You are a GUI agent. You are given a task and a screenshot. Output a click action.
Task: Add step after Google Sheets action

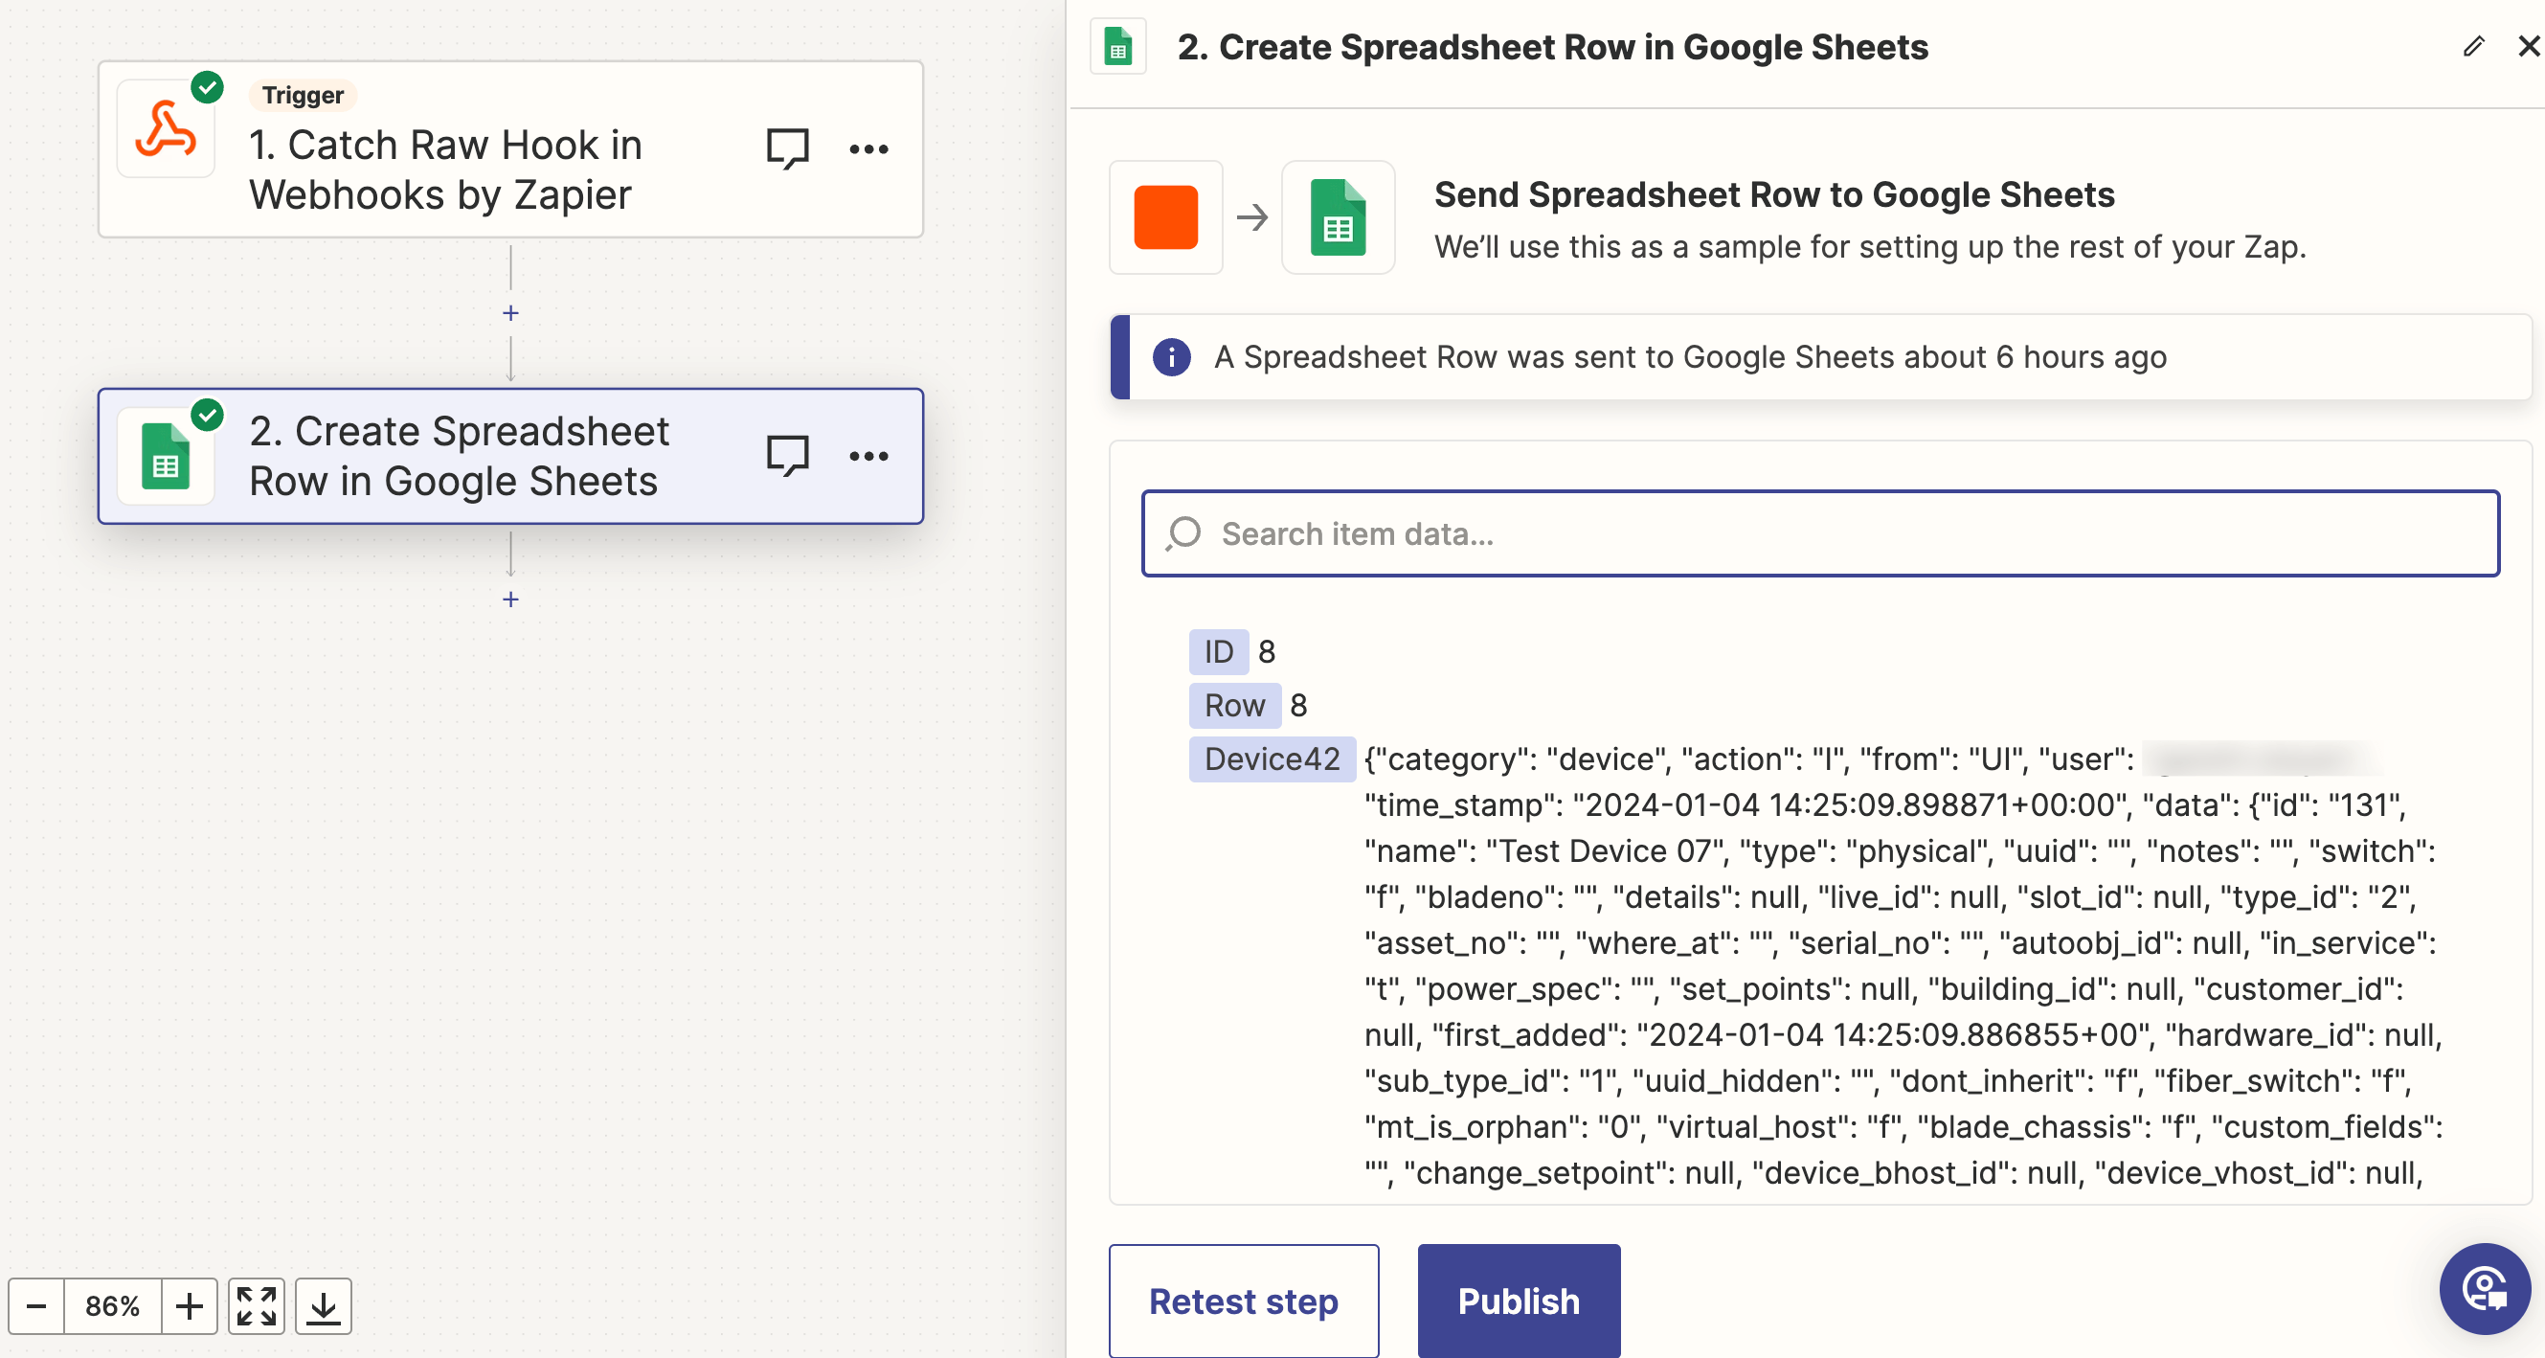click(x=510, y=600)
